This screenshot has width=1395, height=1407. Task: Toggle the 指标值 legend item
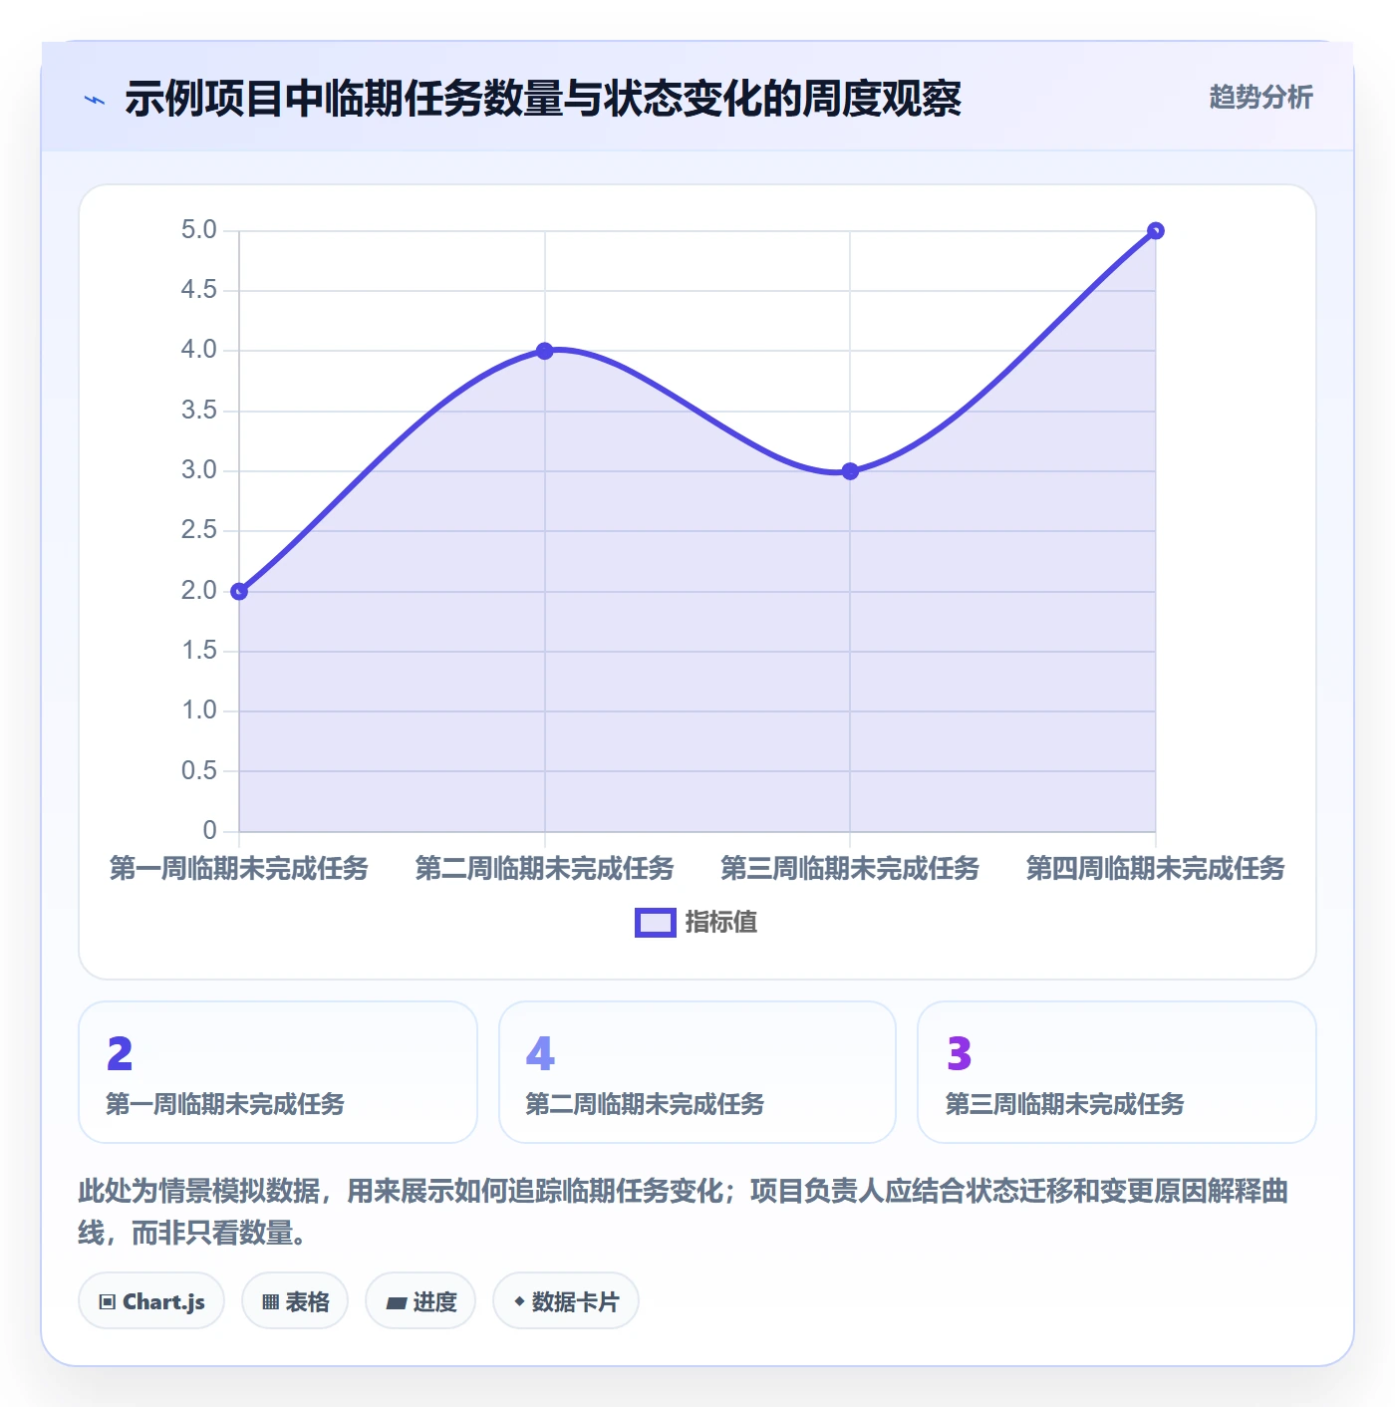(697, 922)
